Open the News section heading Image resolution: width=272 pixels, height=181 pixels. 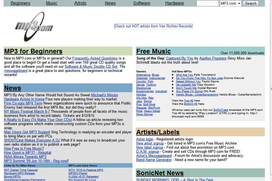[13, 88]
